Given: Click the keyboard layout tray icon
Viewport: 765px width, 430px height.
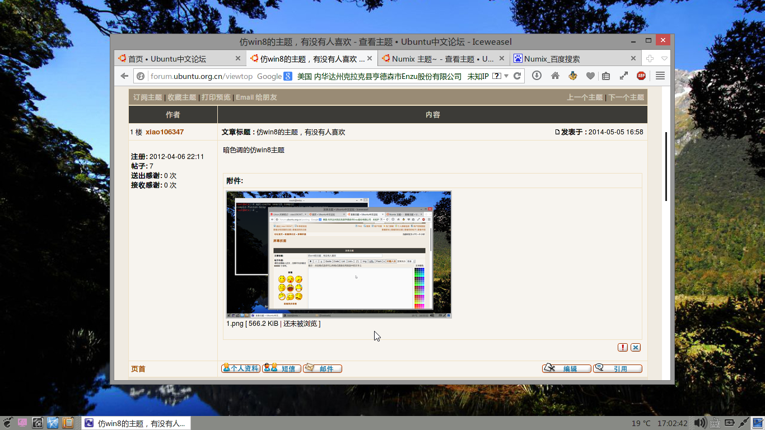Looking at the screenshot, I should (715, 423).
